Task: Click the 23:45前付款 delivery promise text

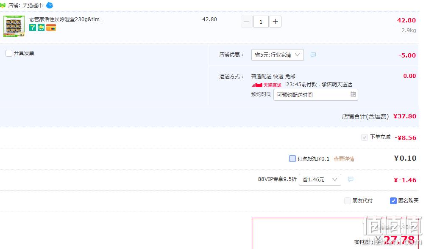Action: (x=319, y=85)
